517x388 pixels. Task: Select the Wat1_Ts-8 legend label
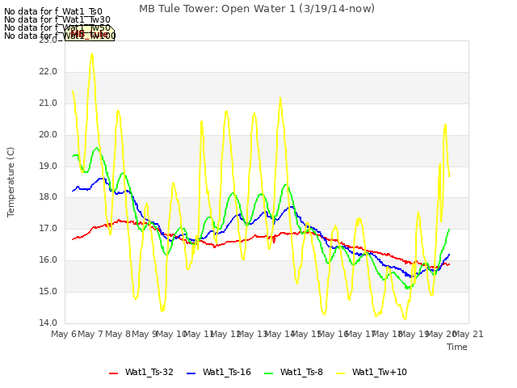coord(301,373)
